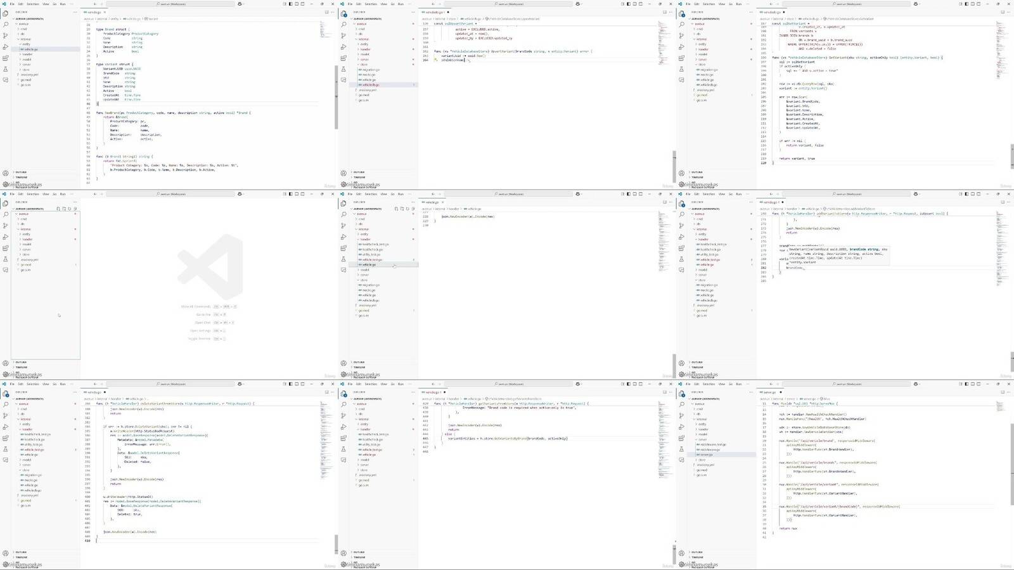The image size is (1014, 570).
Task: Collapse the server folder in the server.go window
Action: click(702, 439)
